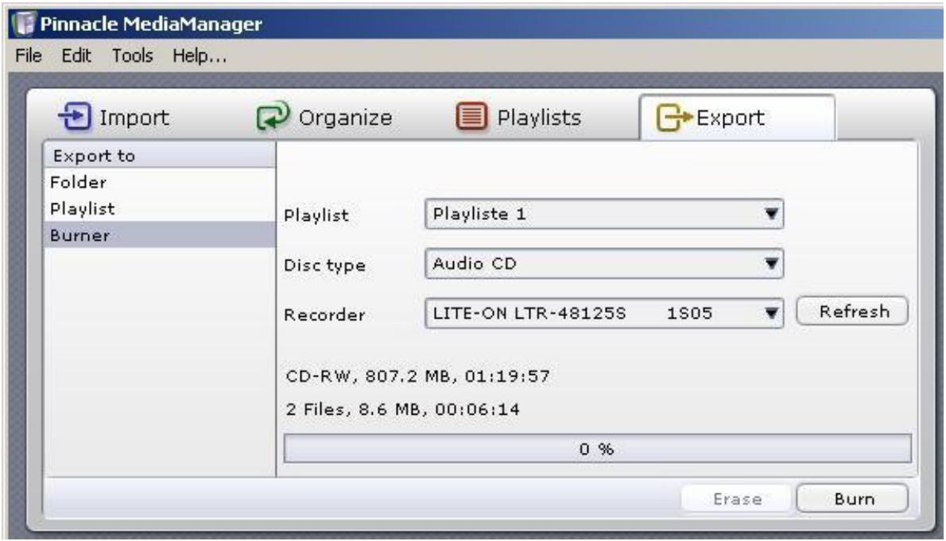Click the Pinnacle MediaManager title bar icon
This screenshot has height=541, width=946.
tap(24, 24)
